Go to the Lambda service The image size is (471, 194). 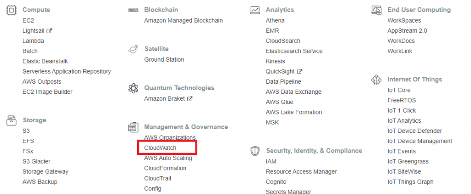point(33,41)
